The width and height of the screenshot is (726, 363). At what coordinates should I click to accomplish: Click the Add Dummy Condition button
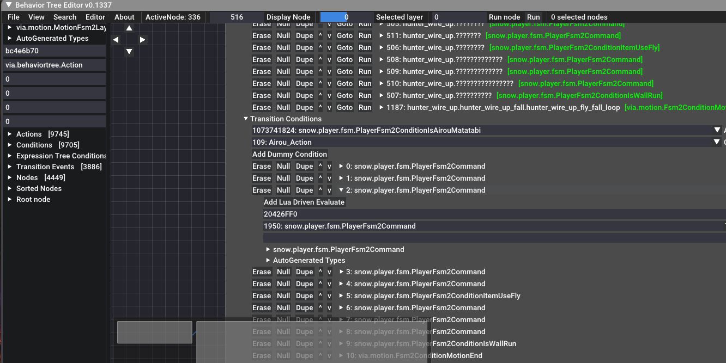[289, 154]
